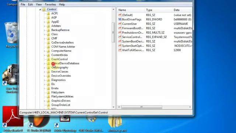Screen dimensions: 236x133
Task: Expand the BackupRestore key
Action: pos(44,30)
